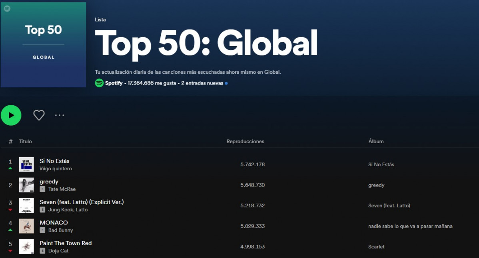Open artist Bad Bunny
479x258 pixels.
(x=60, y=230)
